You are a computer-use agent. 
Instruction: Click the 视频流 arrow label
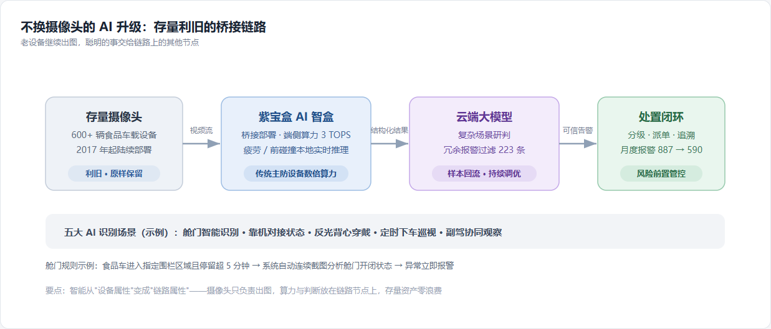click(x=201, y=131)
